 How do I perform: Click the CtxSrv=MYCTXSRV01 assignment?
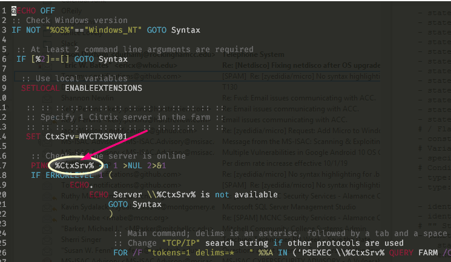tap(87, 137)
